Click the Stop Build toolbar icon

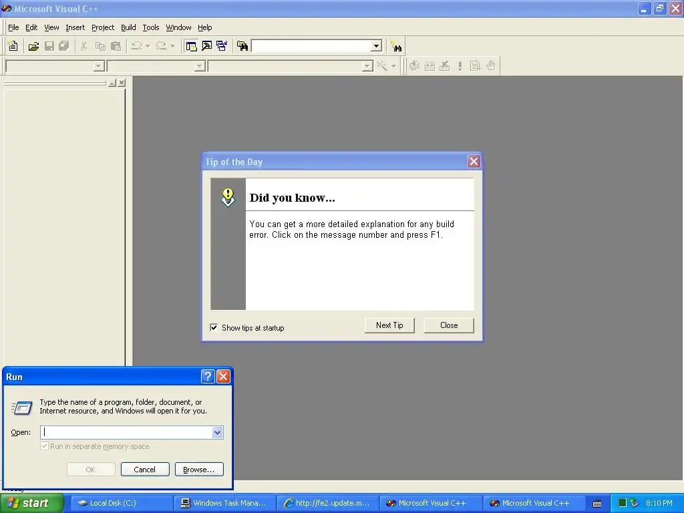click(x=444, y=66)
